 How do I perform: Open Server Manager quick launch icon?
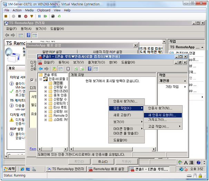pyautogui.click(x=34, y=169)
